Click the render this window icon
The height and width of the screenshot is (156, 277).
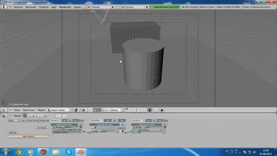pyautogui.click(x=162, y=110)
